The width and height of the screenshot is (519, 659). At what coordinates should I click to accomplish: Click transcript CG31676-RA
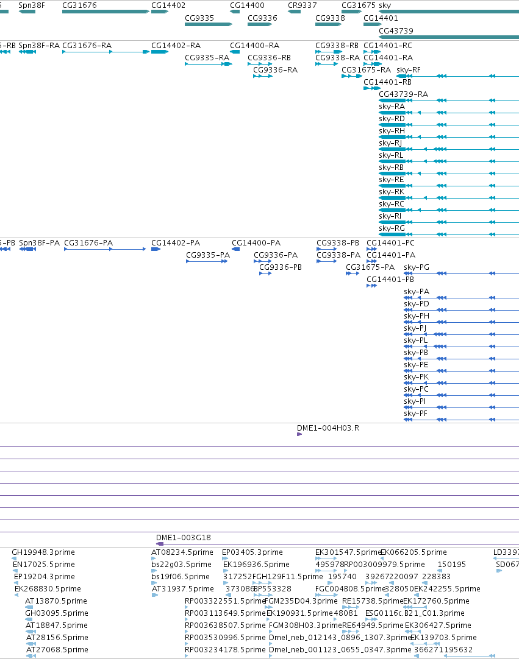click(87, 46)
